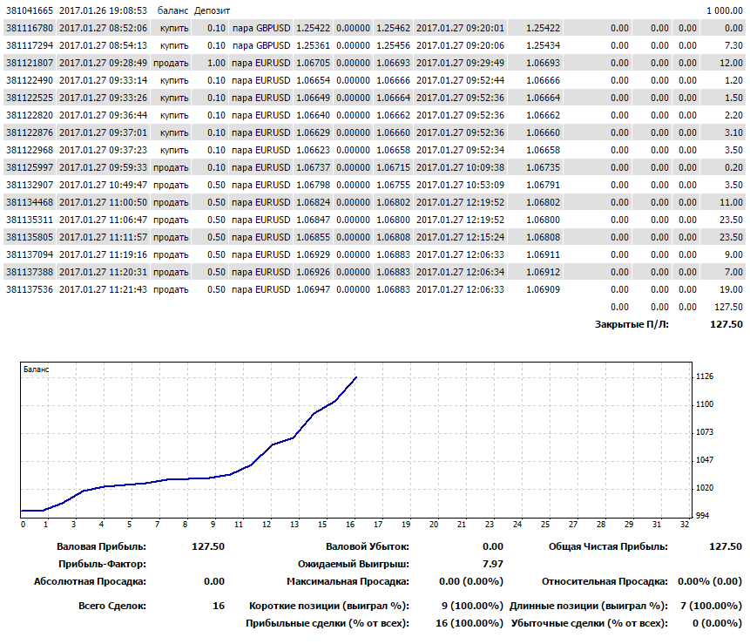
Task: Select order 381116780 row ticket
Action: 29,28
